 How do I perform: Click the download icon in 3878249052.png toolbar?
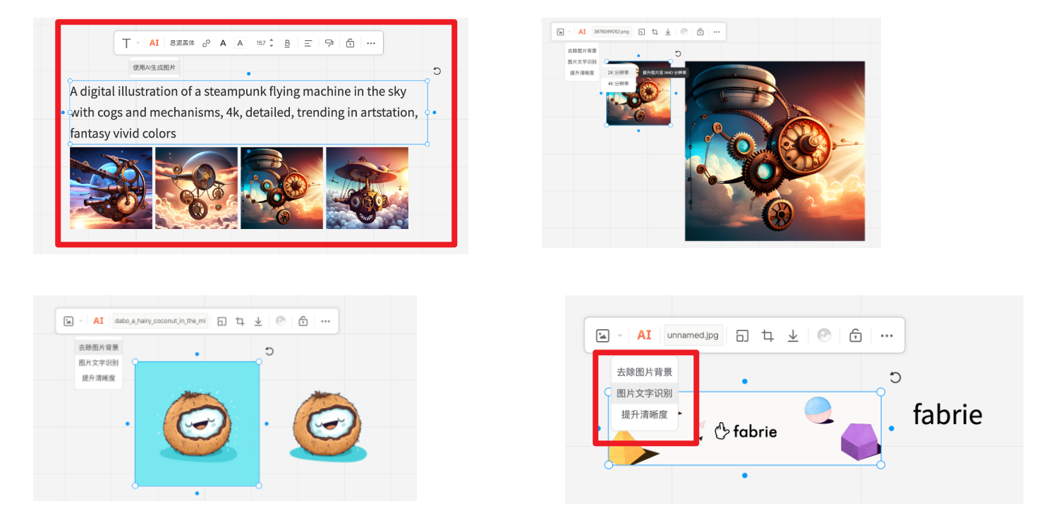coord(668,32)
